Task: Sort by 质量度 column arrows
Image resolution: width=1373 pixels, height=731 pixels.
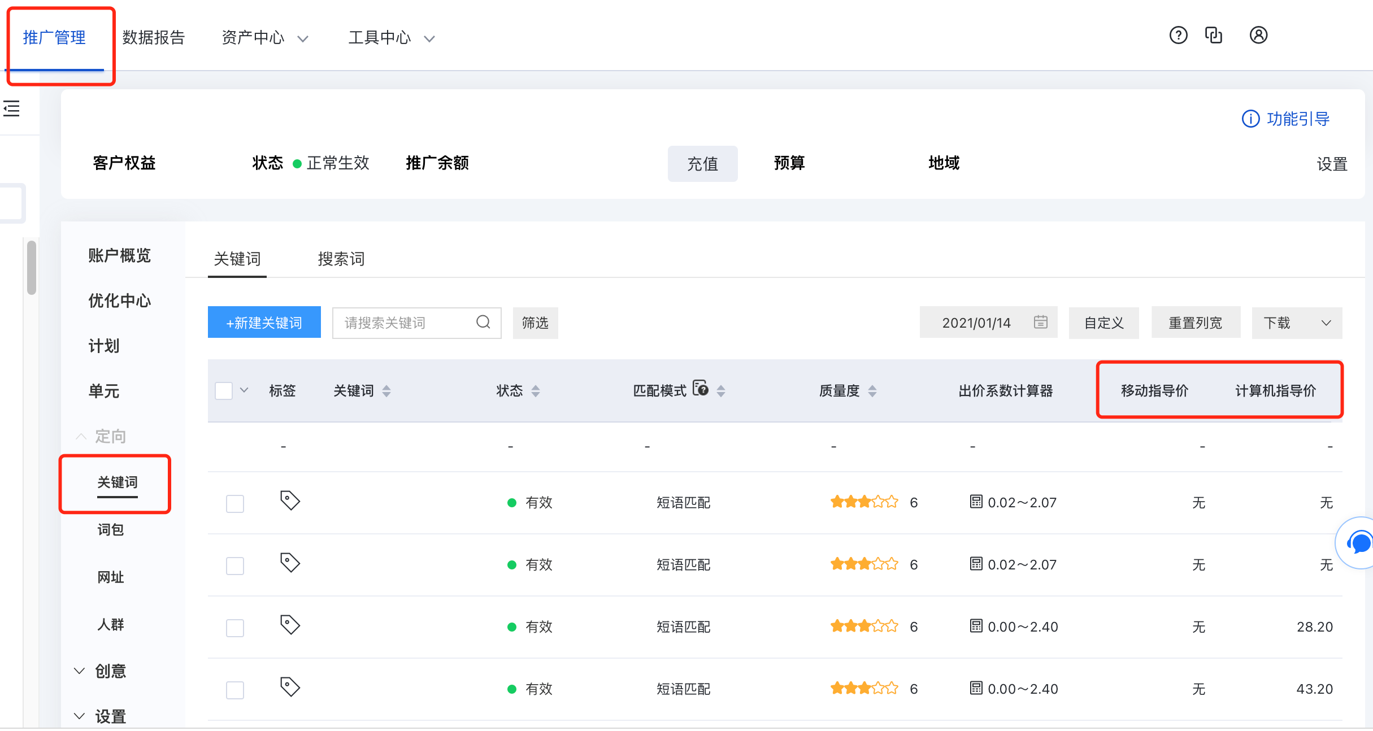Action: click(x=872, y=391)
